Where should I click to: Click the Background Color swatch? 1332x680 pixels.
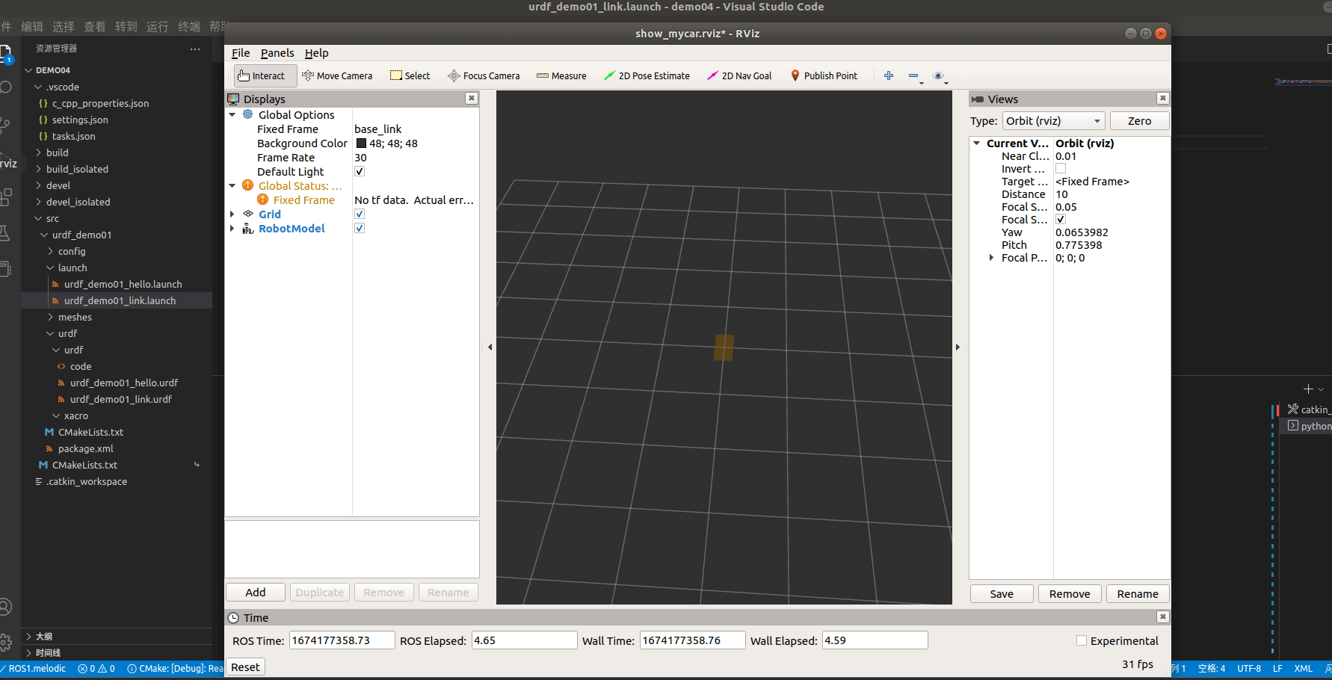pos(361,143)
